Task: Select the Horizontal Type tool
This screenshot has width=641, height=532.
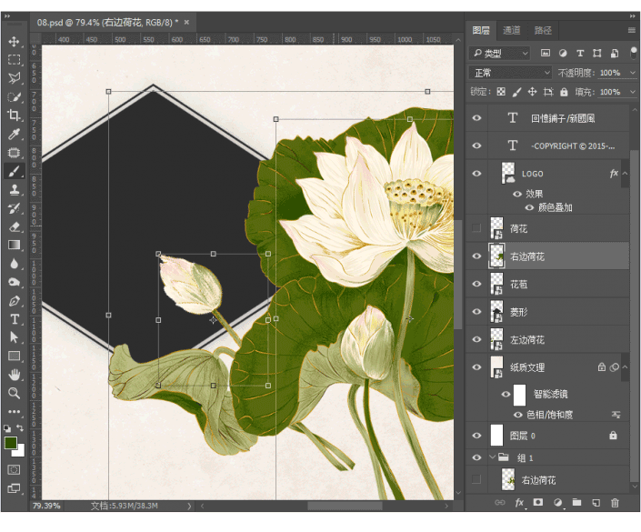Action: [14, 319]
